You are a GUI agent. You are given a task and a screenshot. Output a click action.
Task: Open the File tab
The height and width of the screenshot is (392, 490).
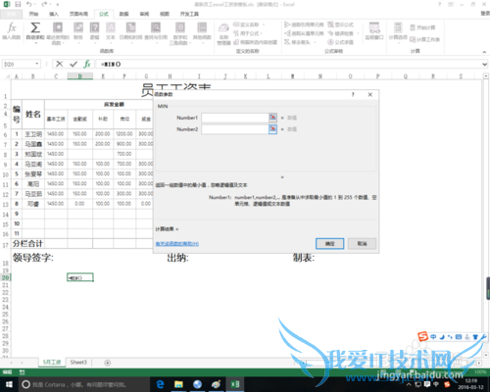click(x=11, y=14)
